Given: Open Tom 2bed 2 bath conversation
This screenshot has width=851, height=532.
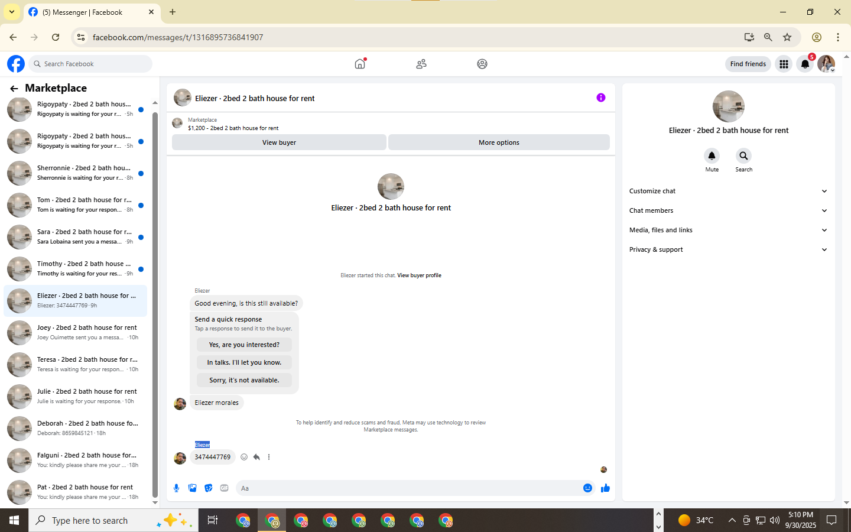Looking at the screenshot, I should [x=76, y=205].
